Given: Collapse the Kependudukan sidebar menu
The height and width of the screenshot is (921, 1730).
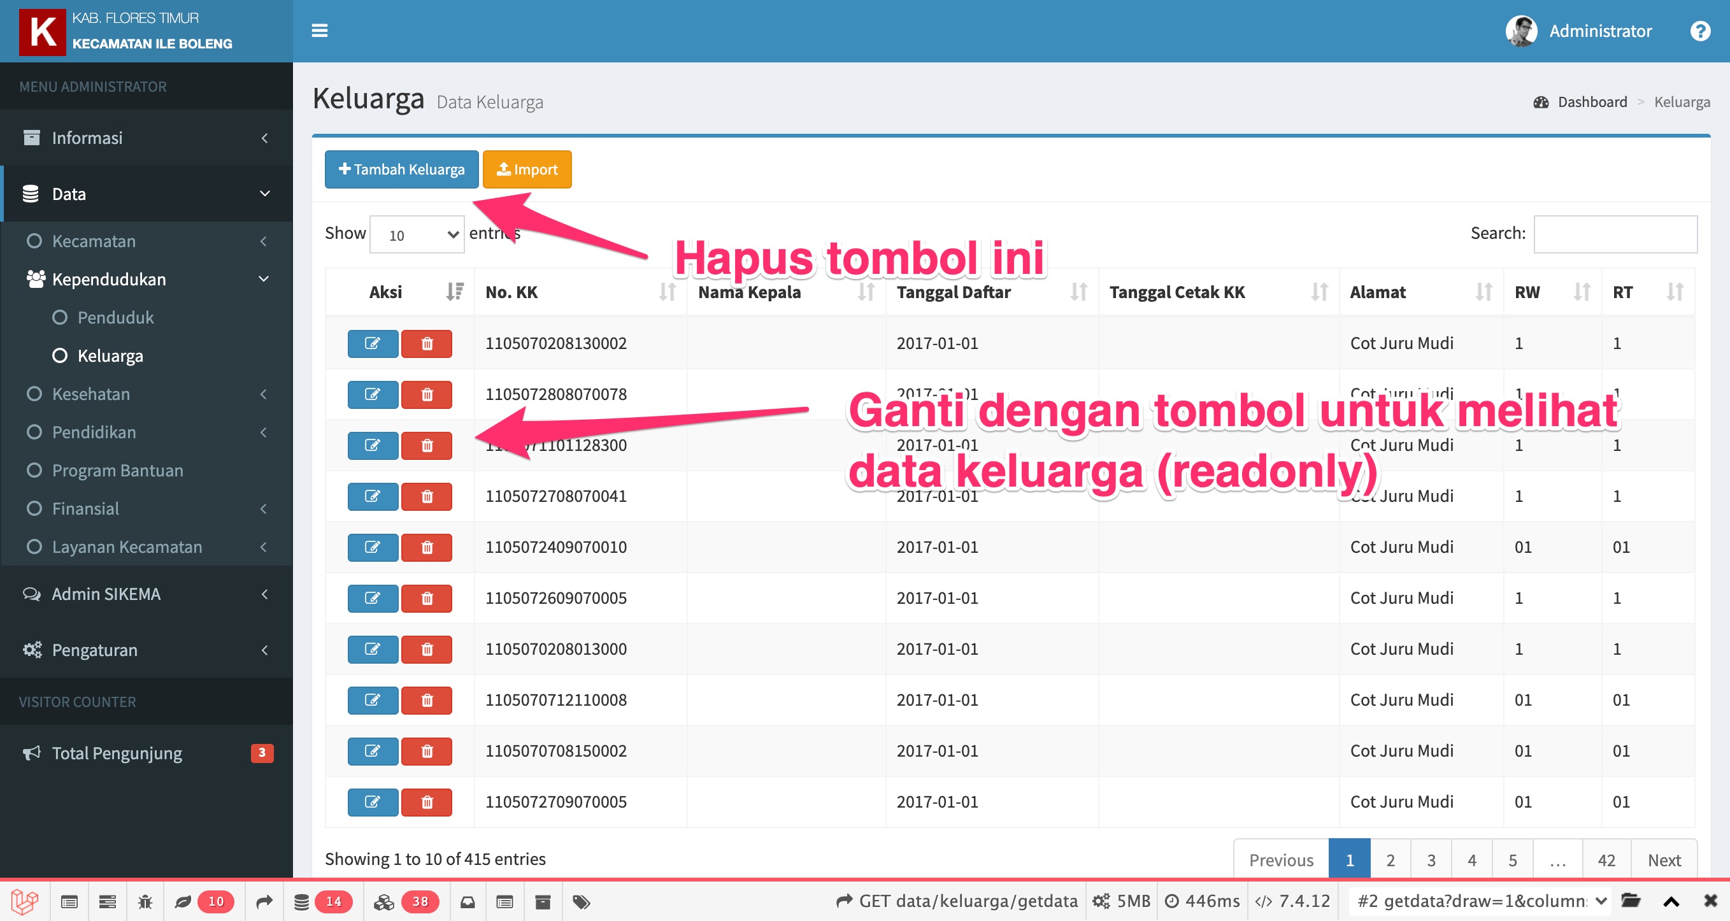Looking at the screenshot, I should point(108,279).
